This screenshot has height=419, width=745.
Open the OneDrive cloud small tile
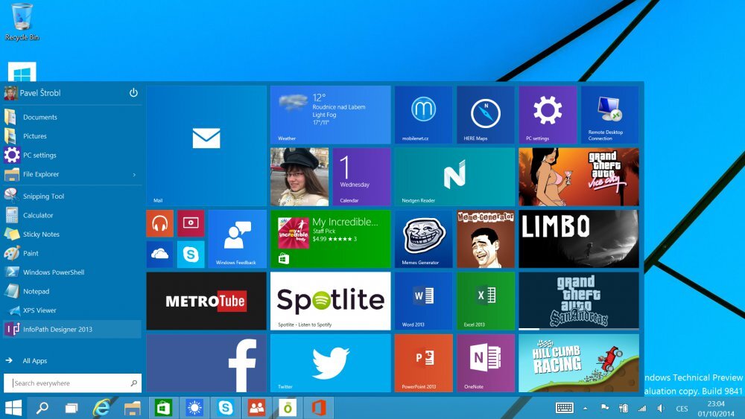pyautogui.click(x=160, y=255)
